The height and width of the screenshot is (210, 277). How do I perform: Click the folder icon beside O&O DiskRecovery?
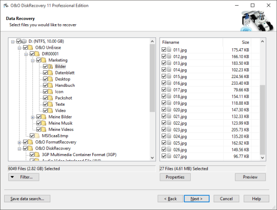pos(31,148)
